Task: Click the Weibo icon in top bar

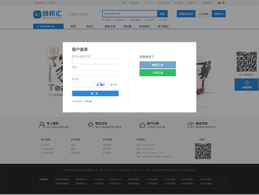Action: point(219,3)
